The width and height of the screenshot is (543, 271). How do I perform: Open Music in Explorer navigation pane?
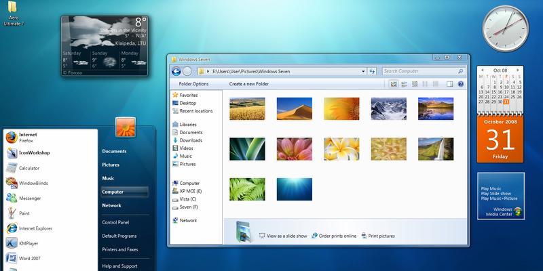pos(182,157)
